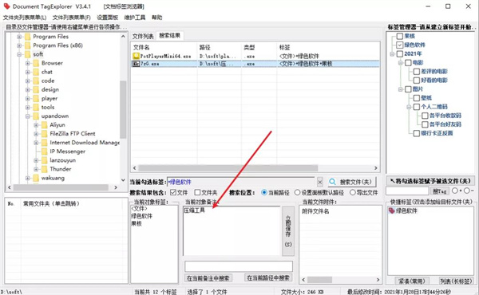
Task: Click the 在当前路径中搜索 button
Action: point(268,277)
